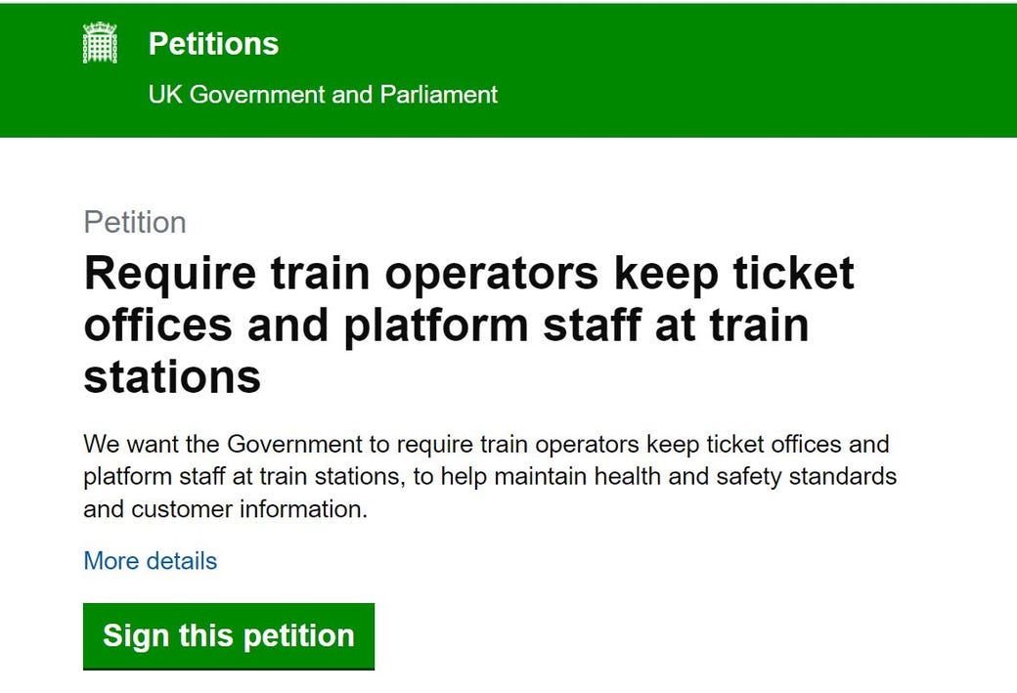Click the petition title heading
Screen dimensions: 1017x693
point(469,325)
